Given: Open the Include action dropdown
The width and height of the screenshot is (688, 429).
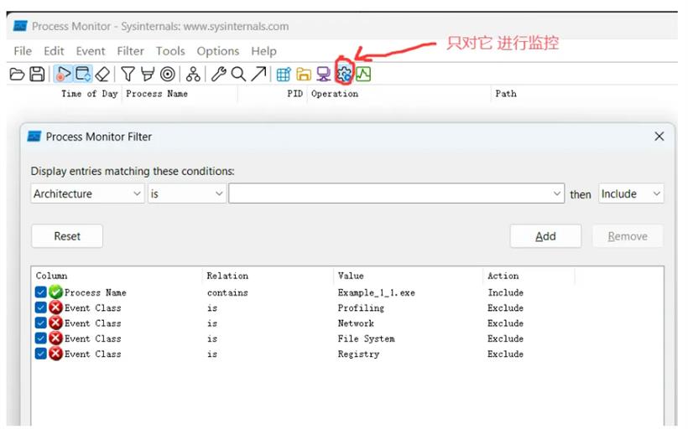Looking at the screenshot, I should [631, 194].
